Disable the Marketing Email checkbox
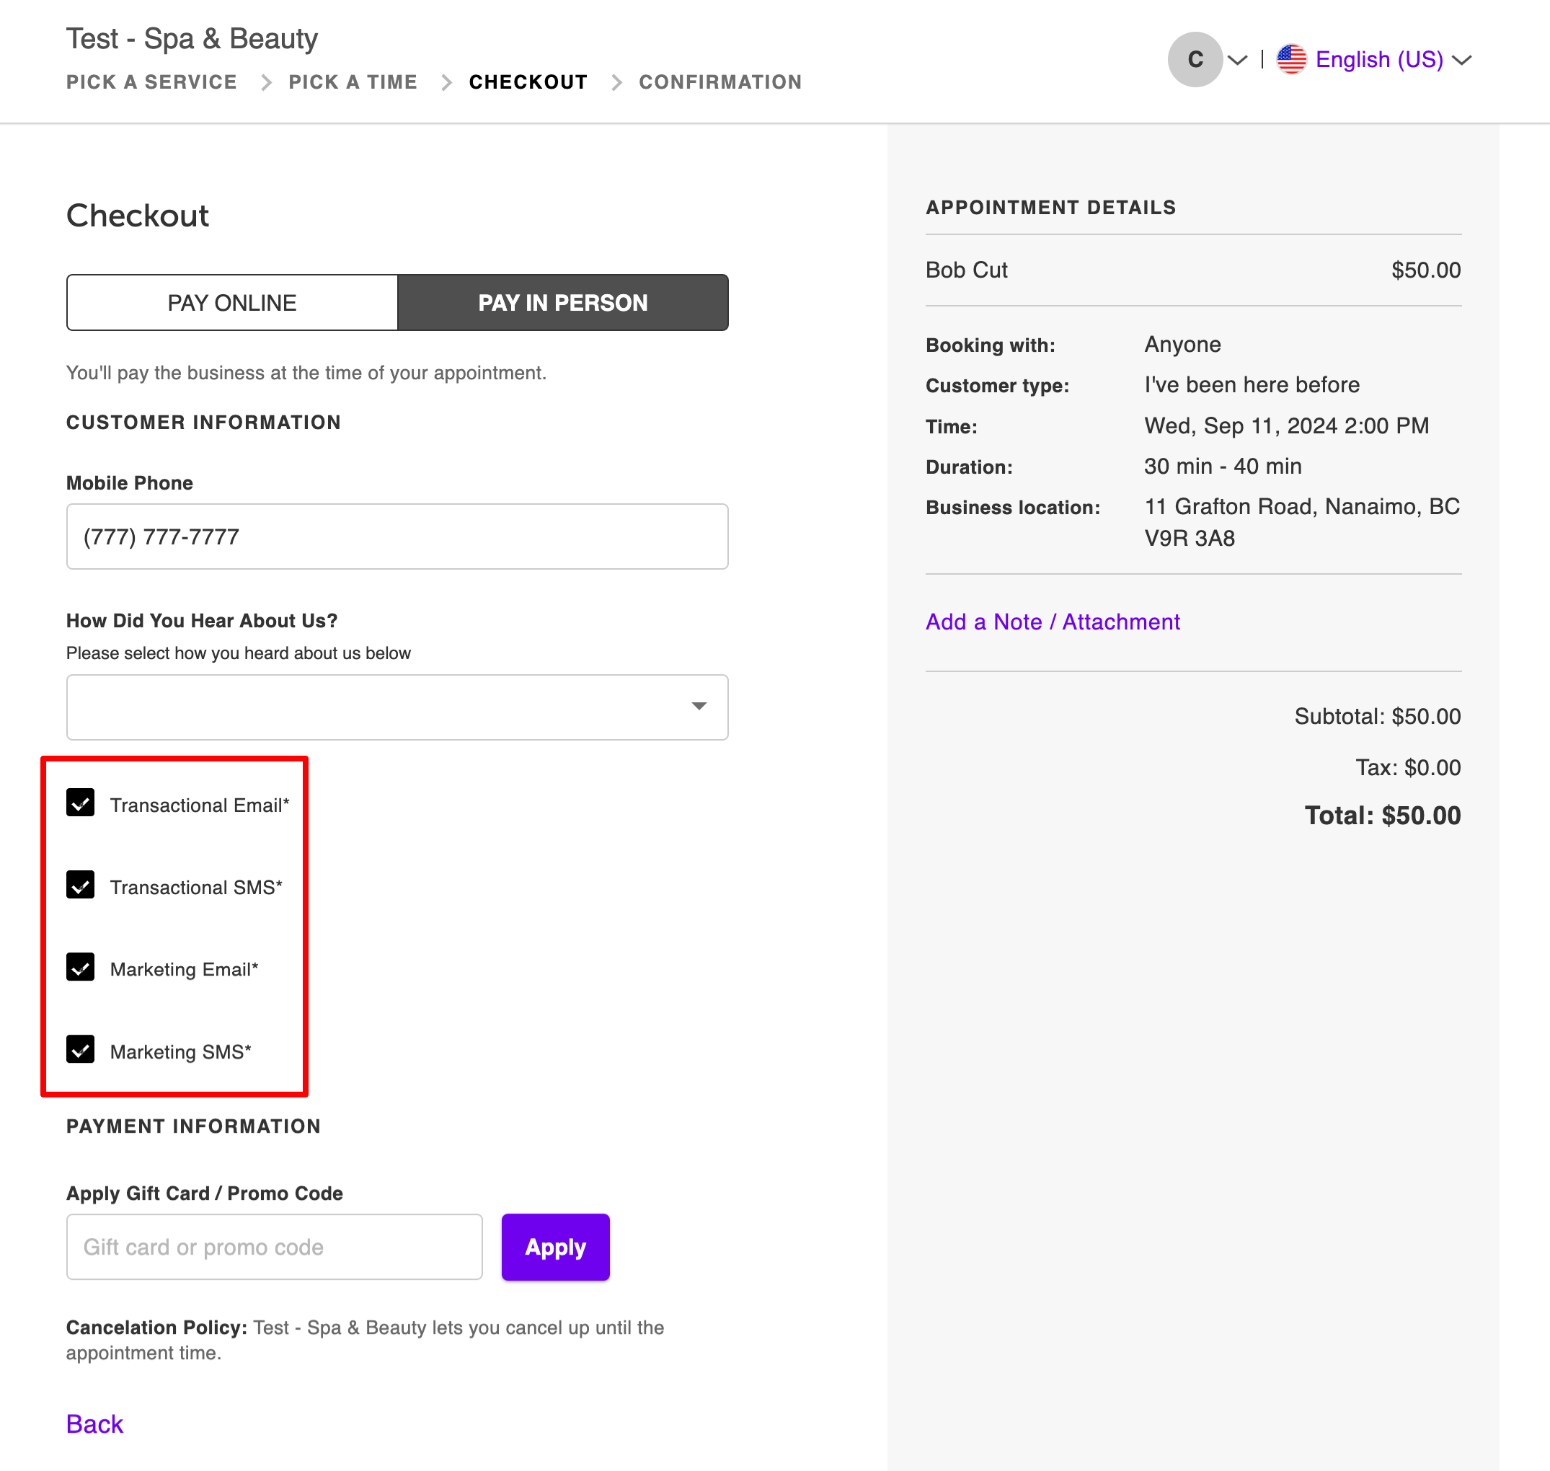 click(x=81, y=968)
